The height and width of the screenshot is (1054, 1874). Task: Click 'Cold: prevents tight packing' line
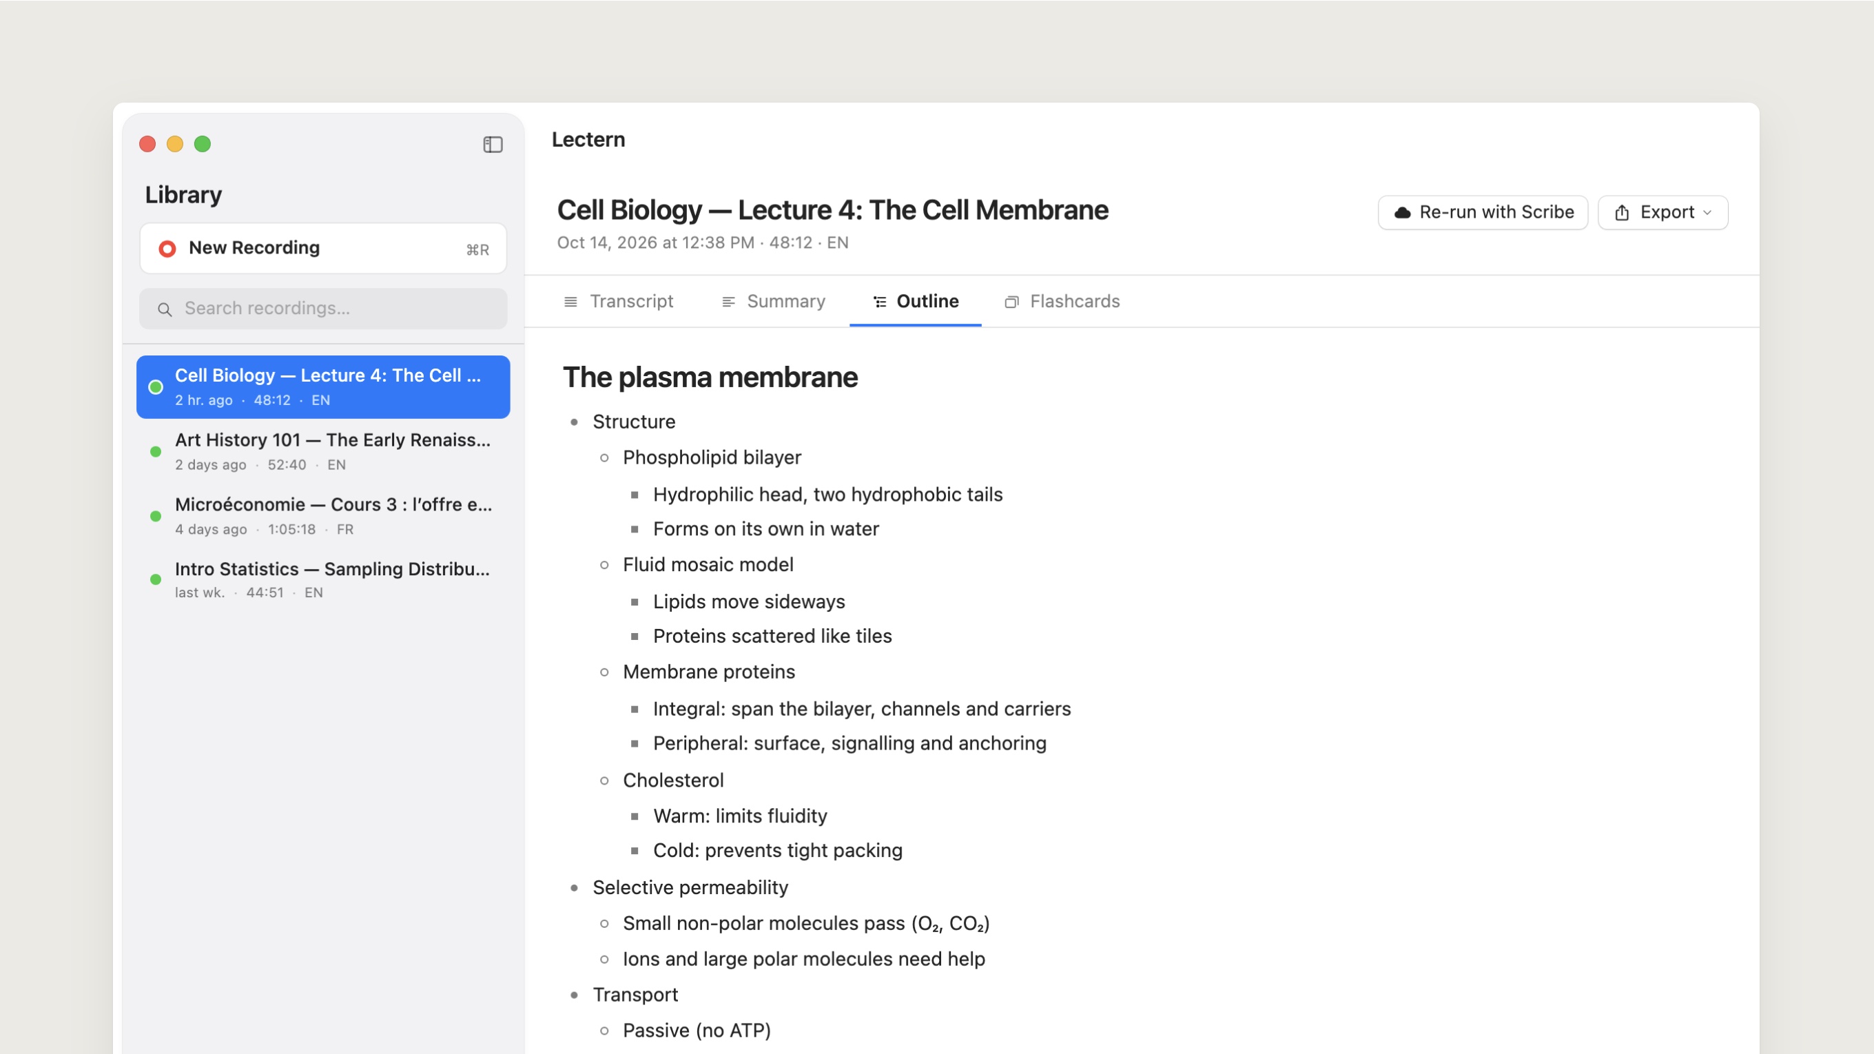coord(778,851)
